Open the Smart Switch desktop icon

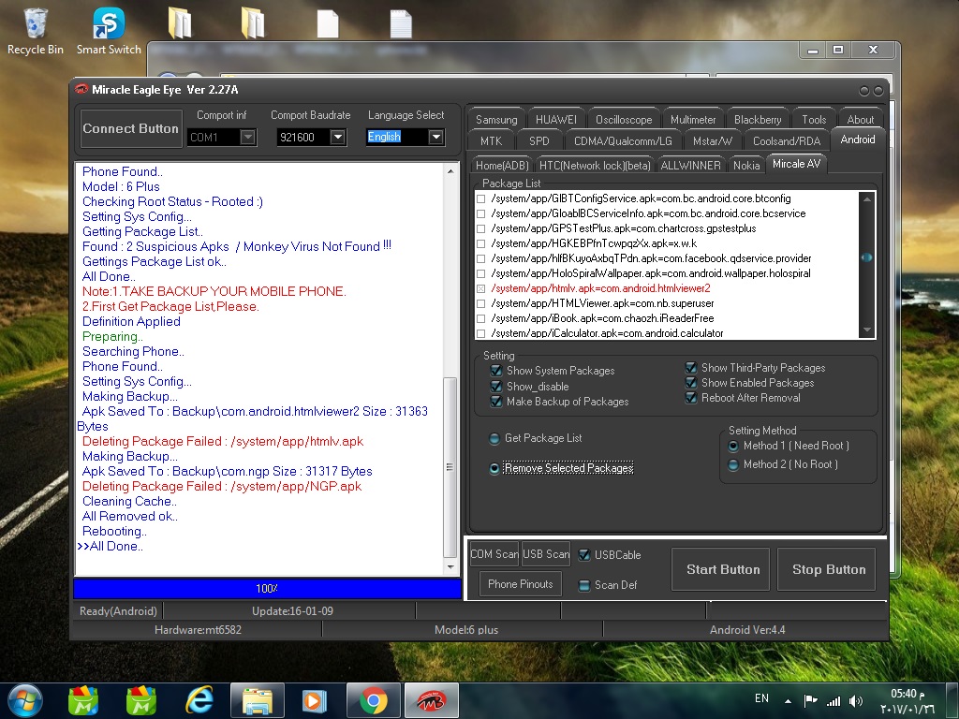tap(109, 32)
